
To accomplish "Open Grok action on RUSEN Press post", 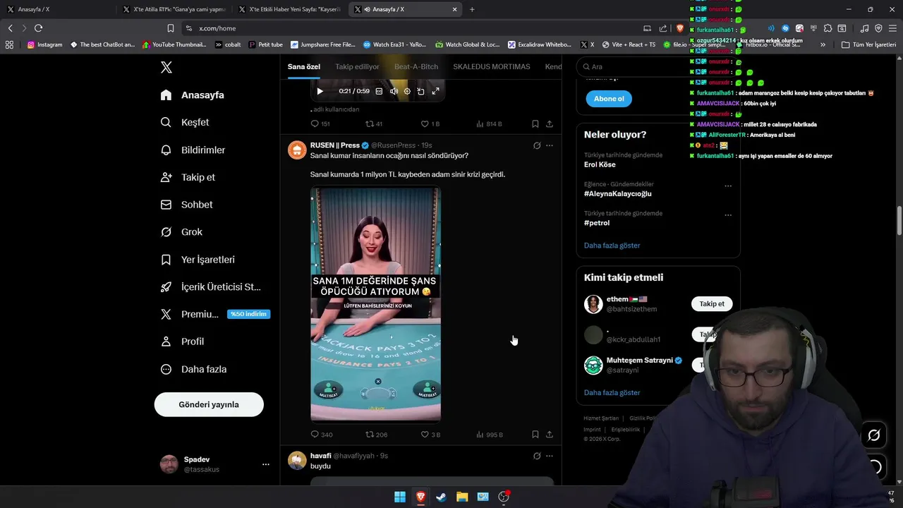I will (x=537, y=145).
